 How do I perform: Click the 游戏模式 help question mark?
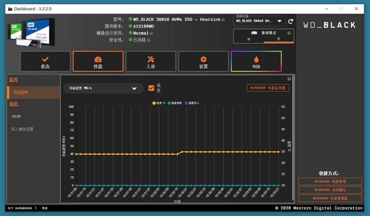click(x=289, y=33)
